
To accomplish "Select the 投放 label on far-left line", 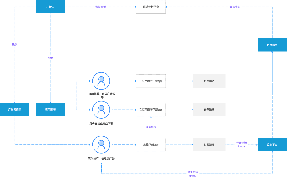I will pyautogui.click(x=15, y=44).
